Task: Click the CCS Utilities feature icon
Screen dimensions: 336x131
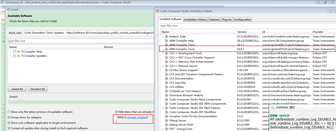Action: 167,87
